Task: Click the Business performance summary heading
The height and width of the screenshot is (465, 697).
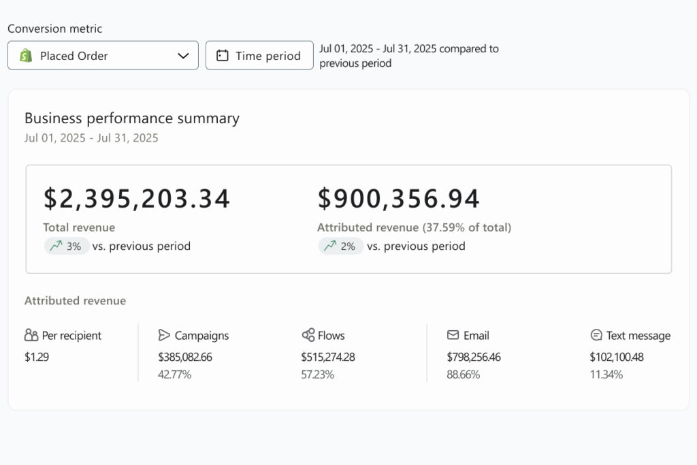Action: click(132, 118)
